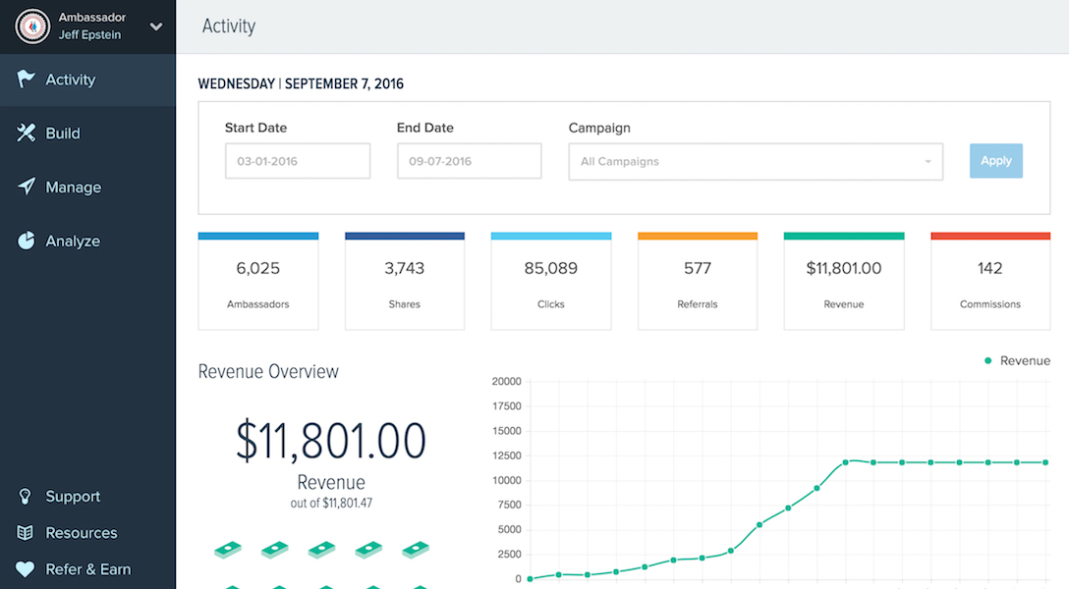1069x589 pixels.
Task: Click the Activity flag icon in sidebar
Action: [x=27, y=80]
